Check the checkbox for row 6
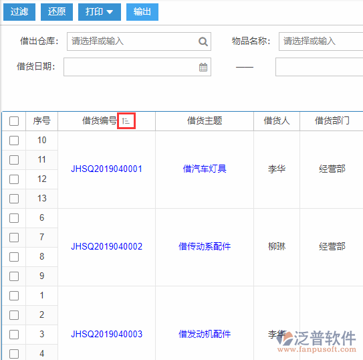The width and height of the screenshot is (363, 360). click(14, 218)
